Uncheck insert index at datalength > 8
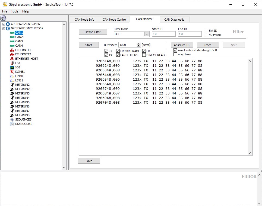 coord(175,50)
